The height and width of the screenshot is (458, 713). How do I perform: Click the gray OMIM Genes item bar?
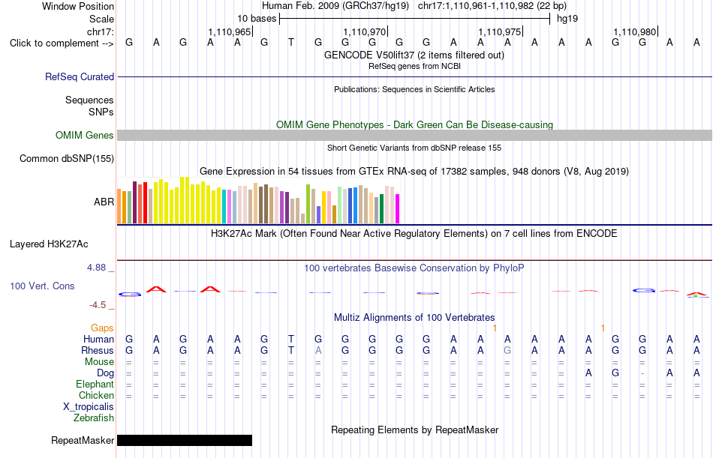[x=414, y=135]
